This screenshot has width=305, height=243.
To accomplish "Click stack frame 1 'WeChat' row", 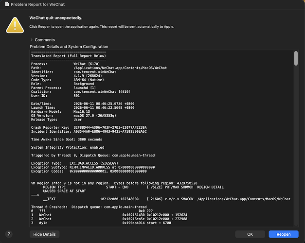I will click(x=109, y=215).
